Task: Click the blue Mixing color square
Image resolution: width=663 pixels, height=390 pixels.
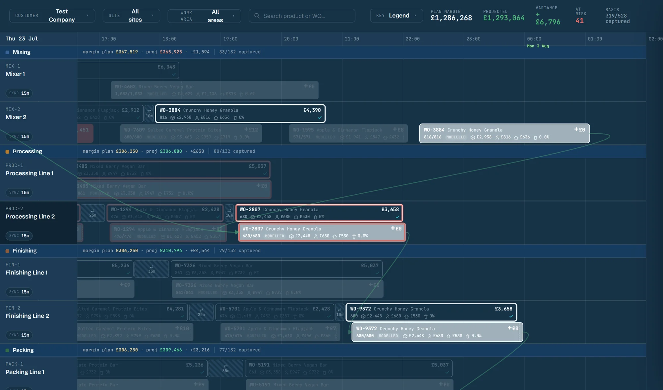Action: click(7, 52)
